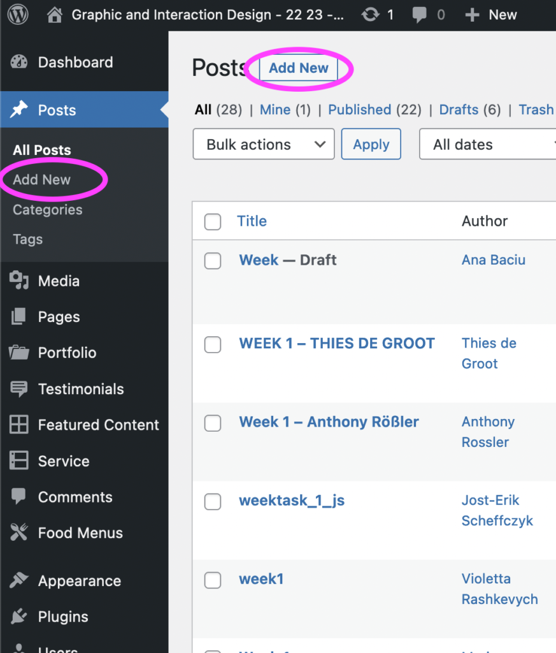
Task: Open the updates circular arrows icon
Action: tap(369, 15)
